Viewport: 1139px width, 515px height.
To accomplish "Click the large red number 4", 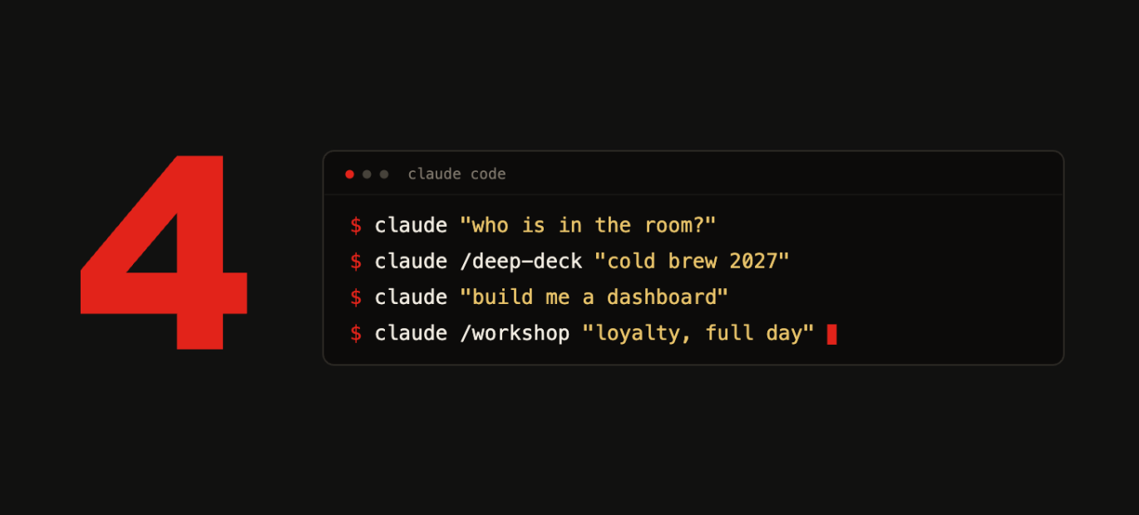I will tap(164, 251).
